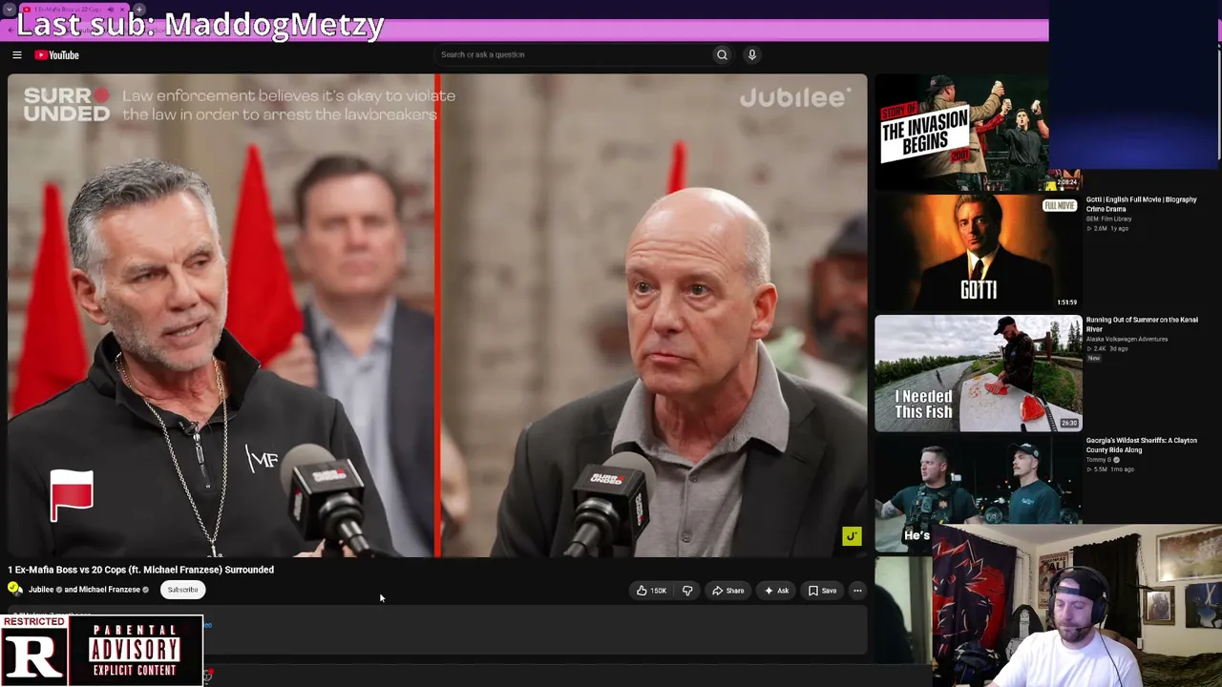This screenshot has height=687, width=1222.
Task: Save the video to a playlist
Action: 822,591
